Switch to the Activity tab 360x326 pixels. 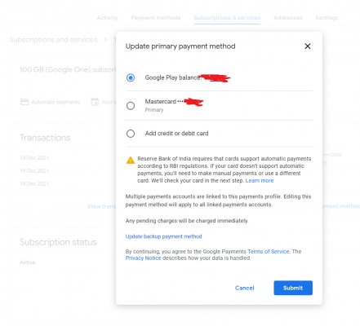pyautogui.click(x=107, y=18)
